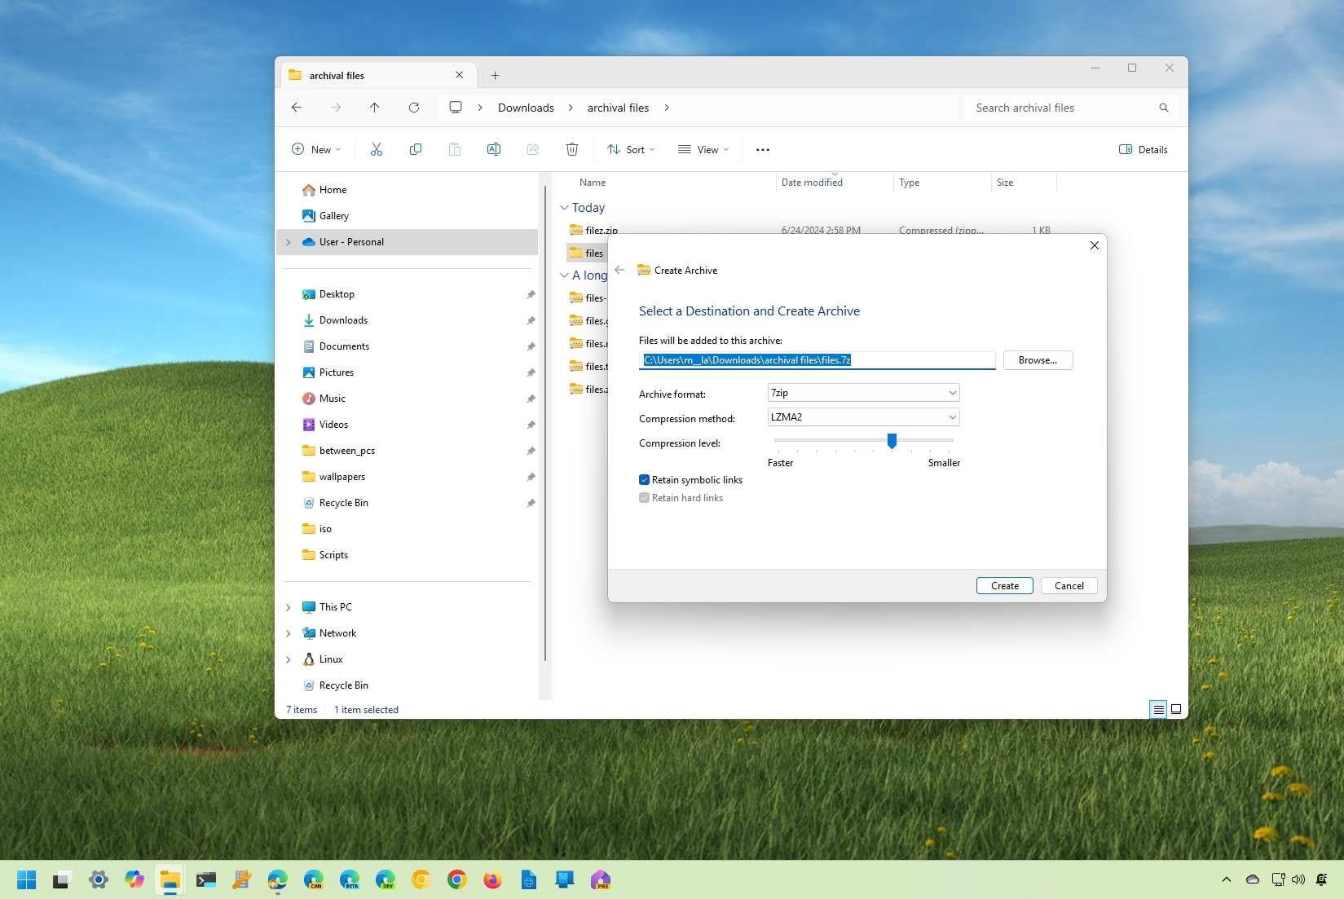
Task: Open Archive format dropdown
Action: tap(863, 393)
